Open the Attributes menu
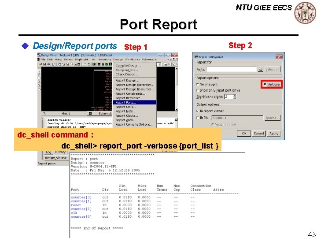Screen dimensions: 317x238 133,59
